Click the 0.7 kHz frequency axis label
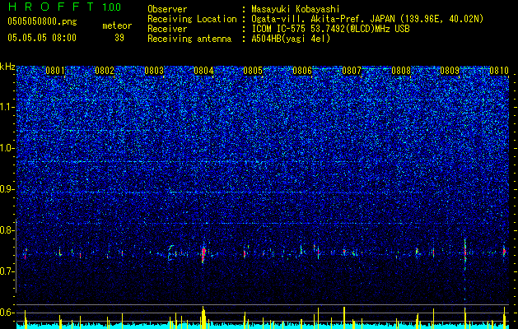The image size is (518, 329). point(7,271)
